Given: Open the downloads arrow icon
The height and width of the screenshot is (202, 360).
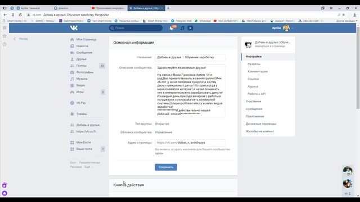Looking at the screenshot, I should click(x=355, y=15).
